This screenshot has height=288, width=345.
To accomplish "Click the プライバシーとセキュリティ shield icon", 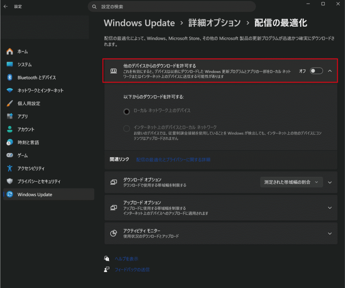I will 10,181.
